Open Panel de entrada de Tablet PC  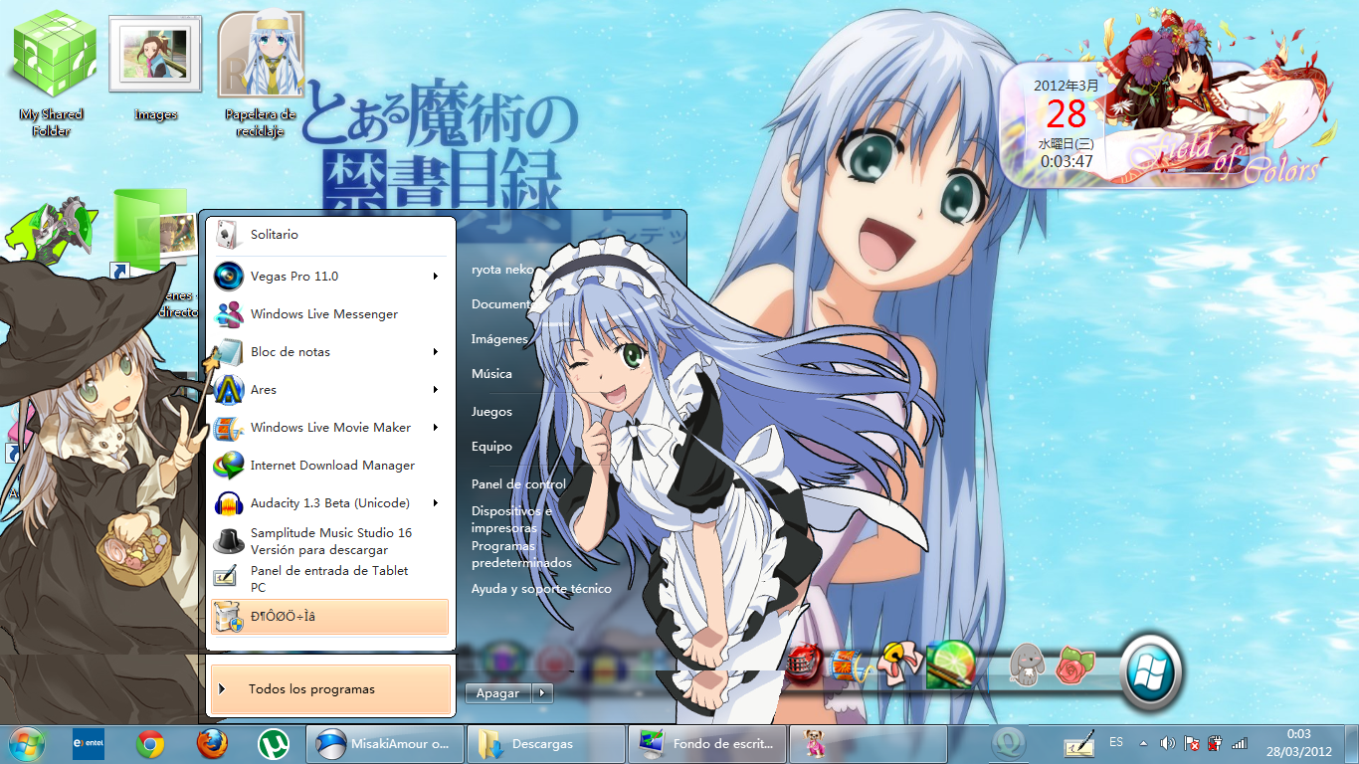point(330,579)
